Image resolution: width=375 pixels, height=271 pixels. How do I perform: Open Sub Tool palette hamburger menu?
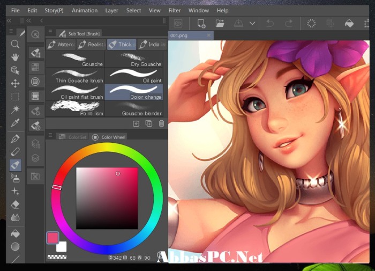coord(50,32)
